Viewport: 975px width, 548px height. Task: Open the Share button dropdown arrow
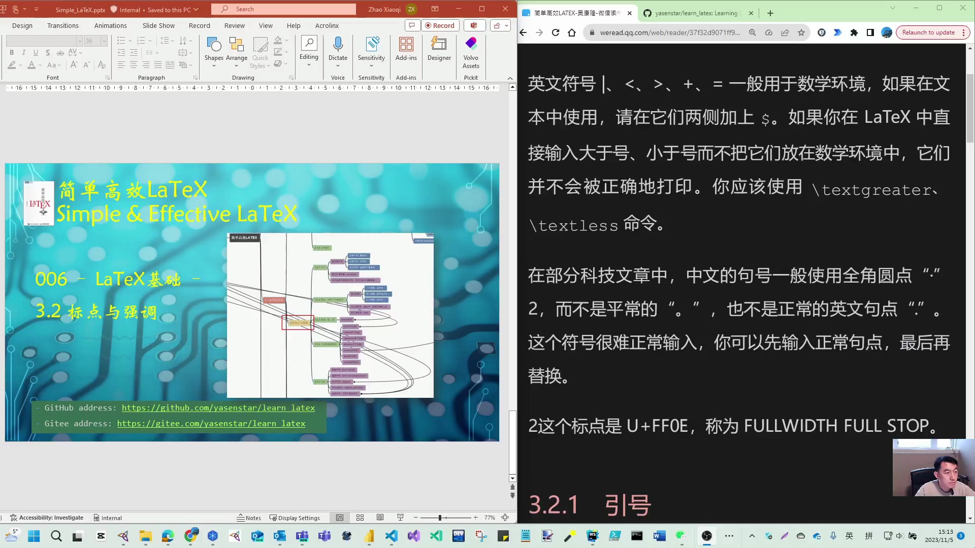(506, 25)
